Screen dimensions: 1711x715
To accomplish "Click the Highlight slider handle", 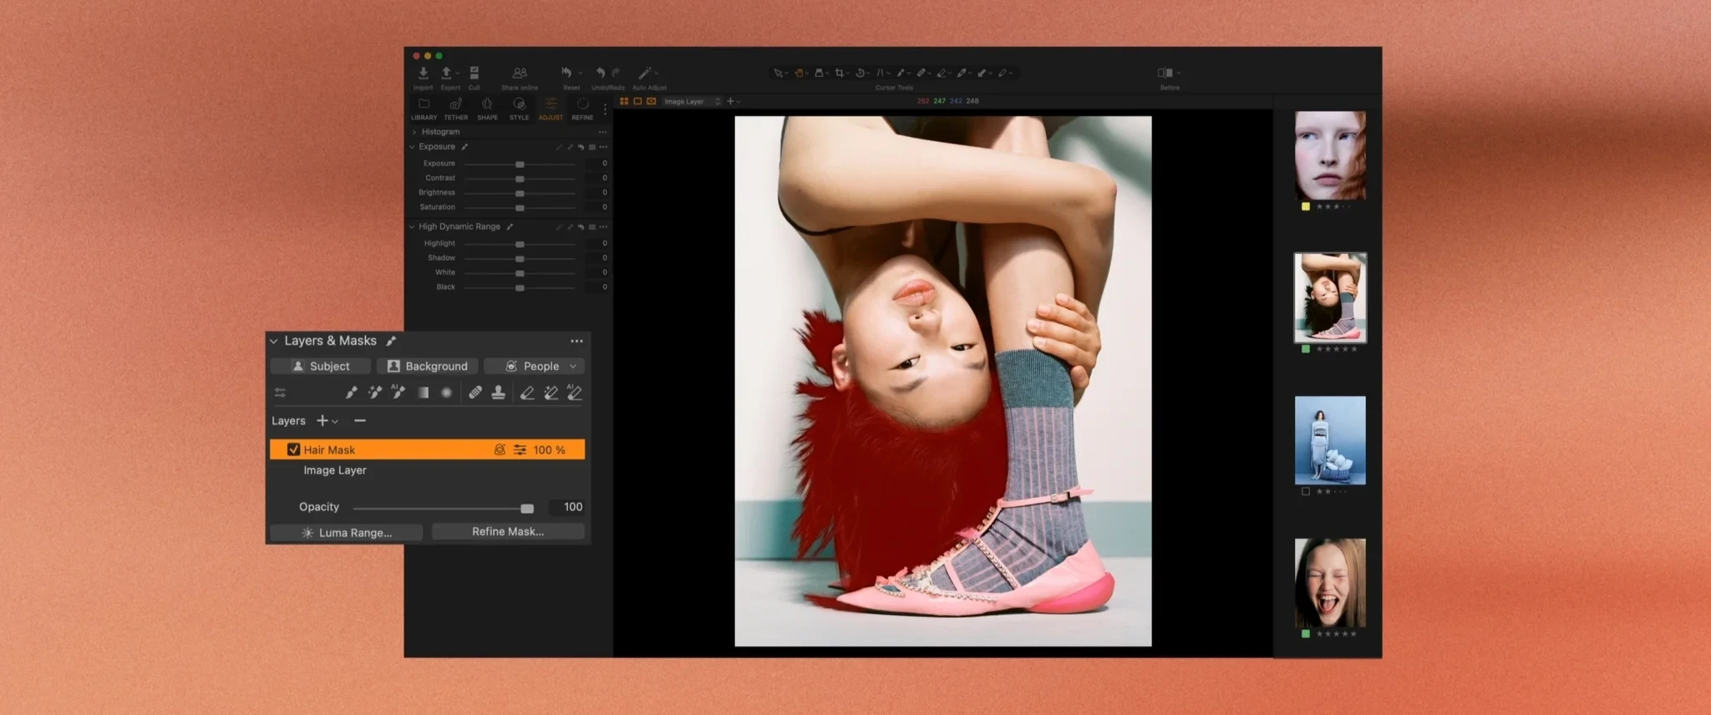I will click(520, 244).
